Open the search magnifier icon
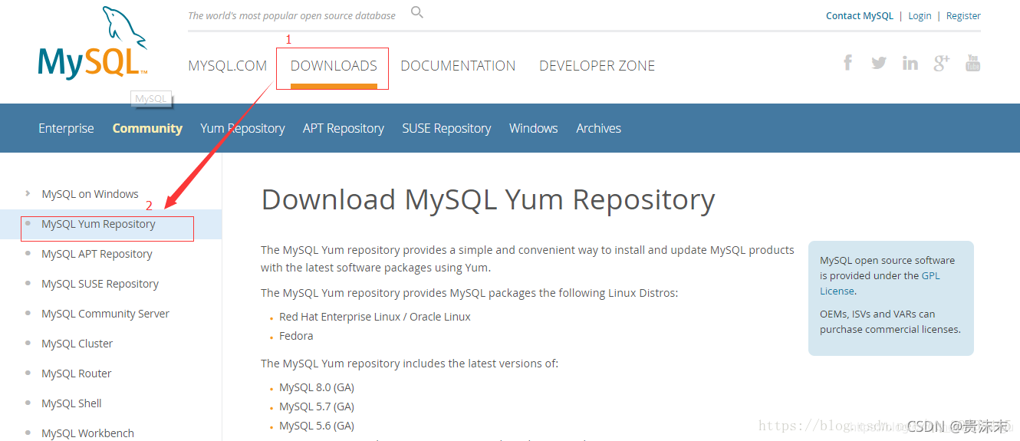This screenshot has height=441, width=1020. tap(417, 12)
